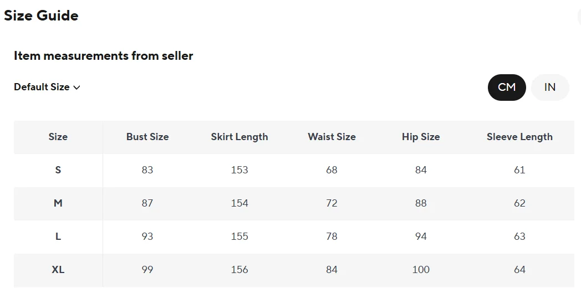Select the S size row label
This screenshot has height=288, width=581.
(58, 170)
